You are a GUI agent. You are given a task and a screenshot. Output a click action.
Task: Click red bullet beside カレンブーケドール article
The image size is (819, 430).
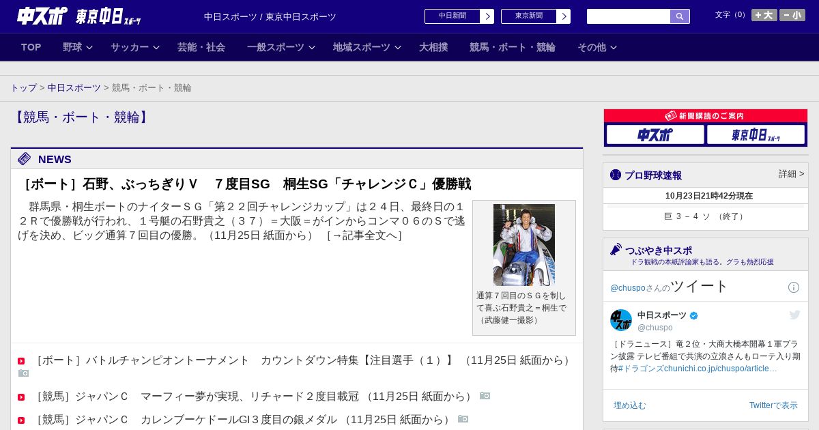tap(21, 420)
